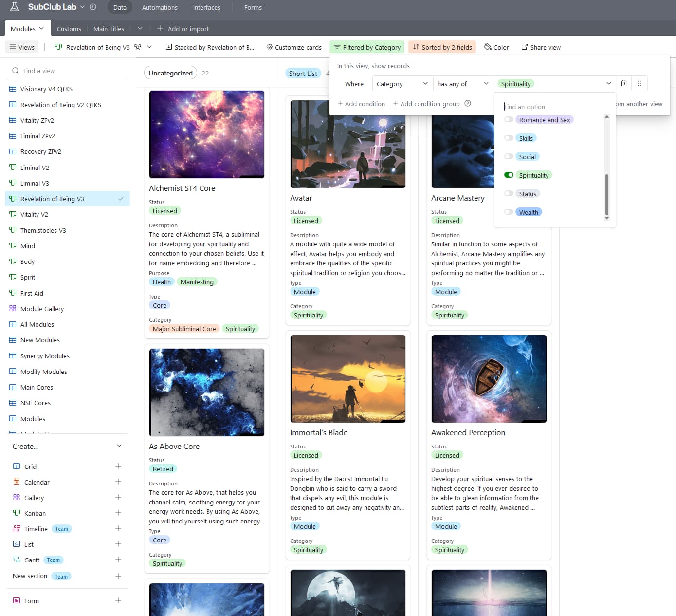Click the hamburger Views toggle button
Viewport: 676px width, 616px height.
[22, 47]
